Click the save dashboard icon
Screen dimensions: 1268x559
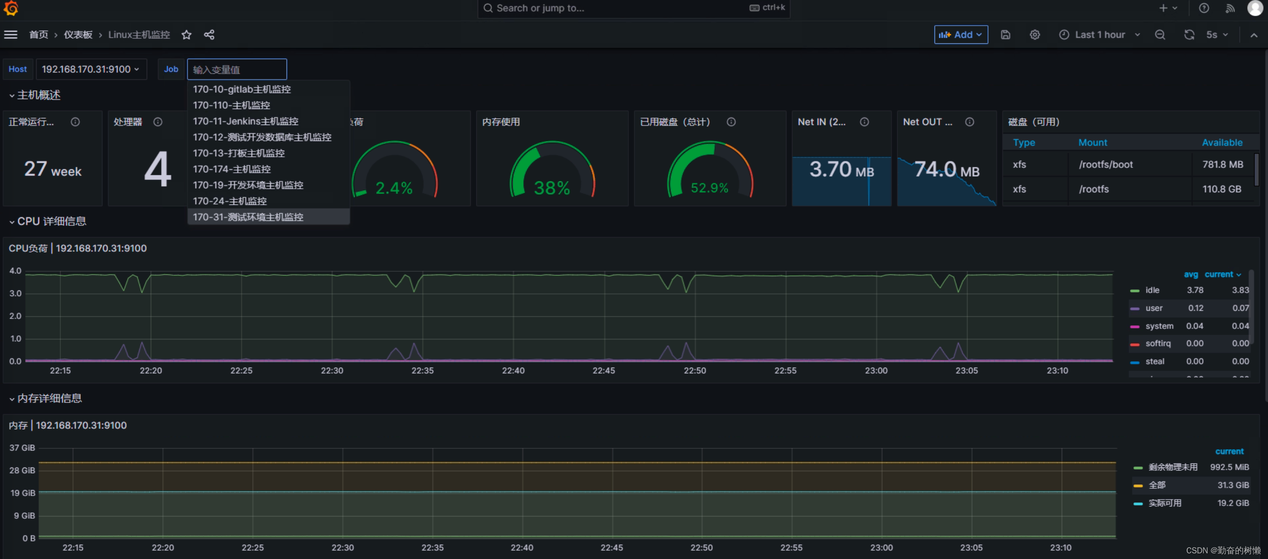pyautogui.click(x=1005, y=34)
